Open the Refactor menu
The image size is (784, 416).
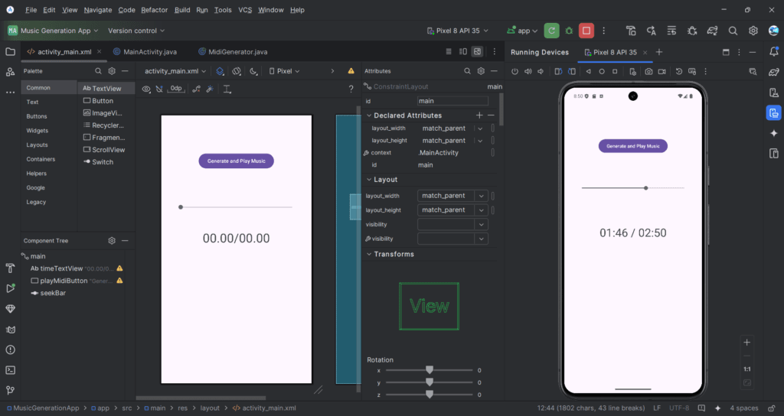[154, 10]
